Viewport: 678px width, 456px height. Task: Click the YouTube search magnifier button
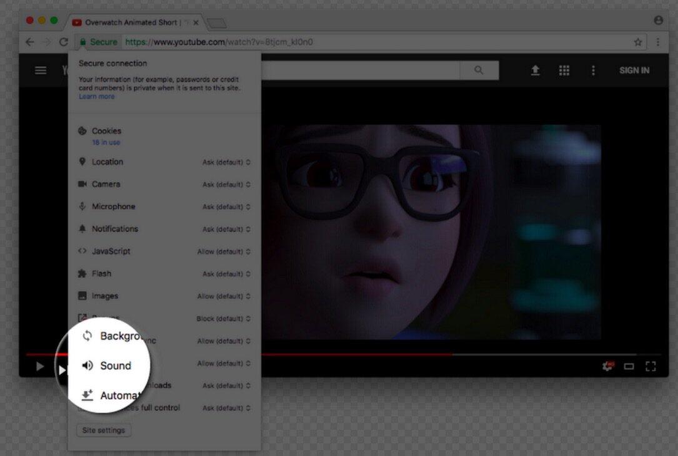[479, 70]
